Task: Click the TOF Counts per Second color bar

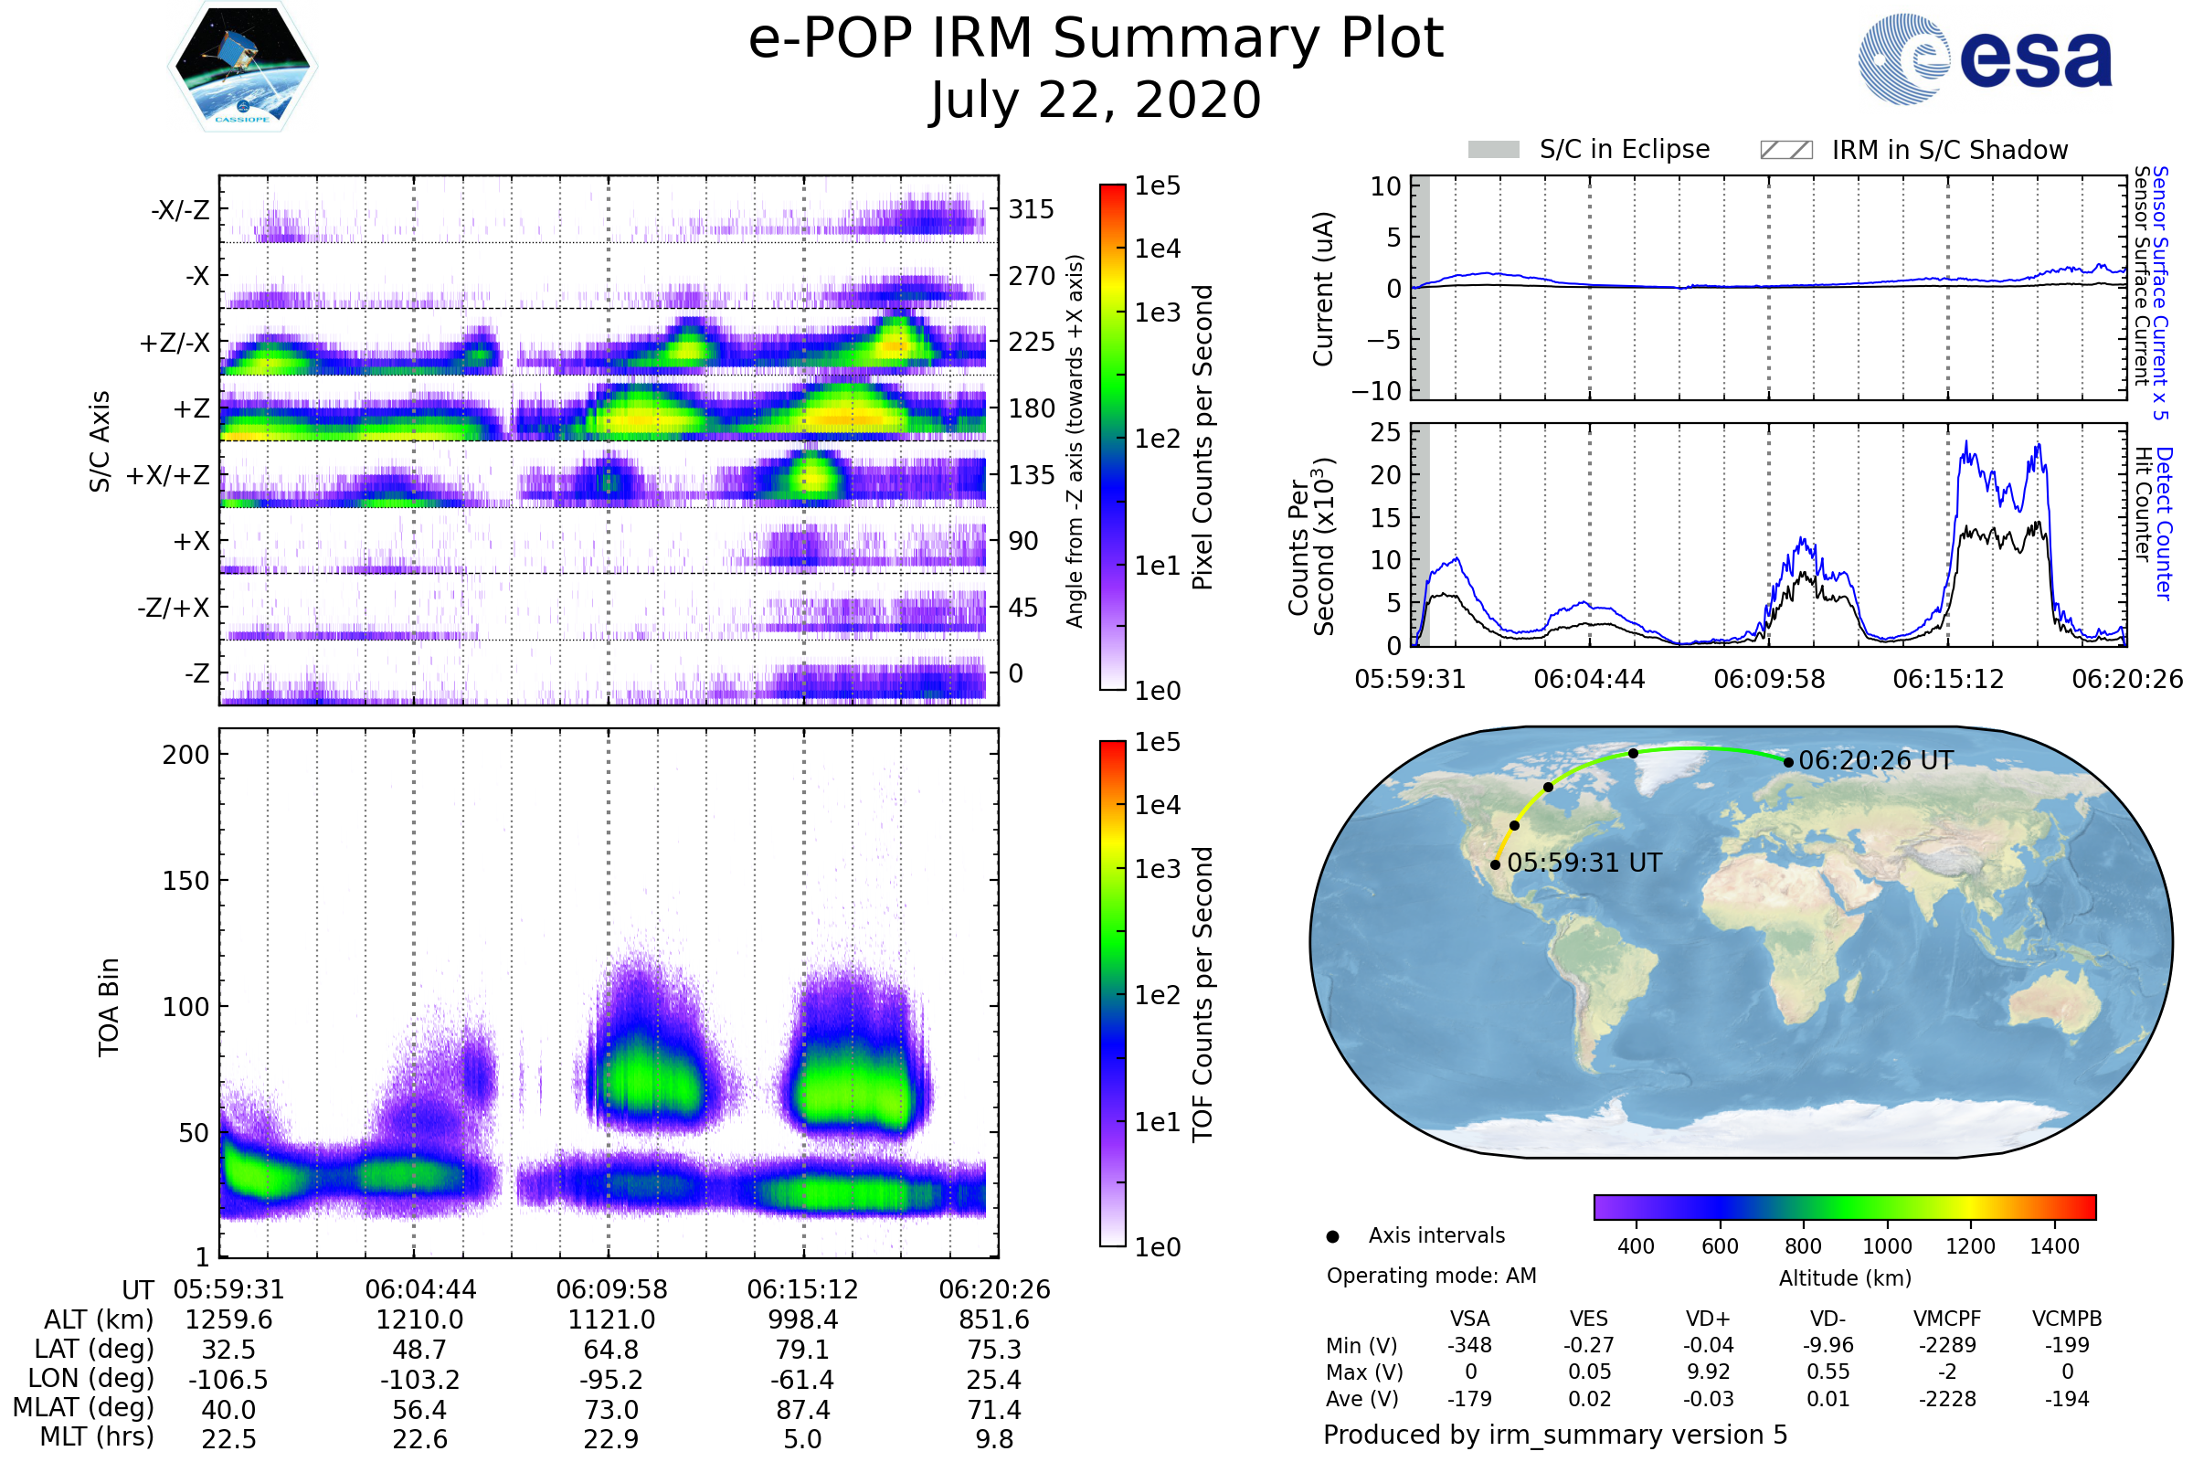Action: [1112, 994]
